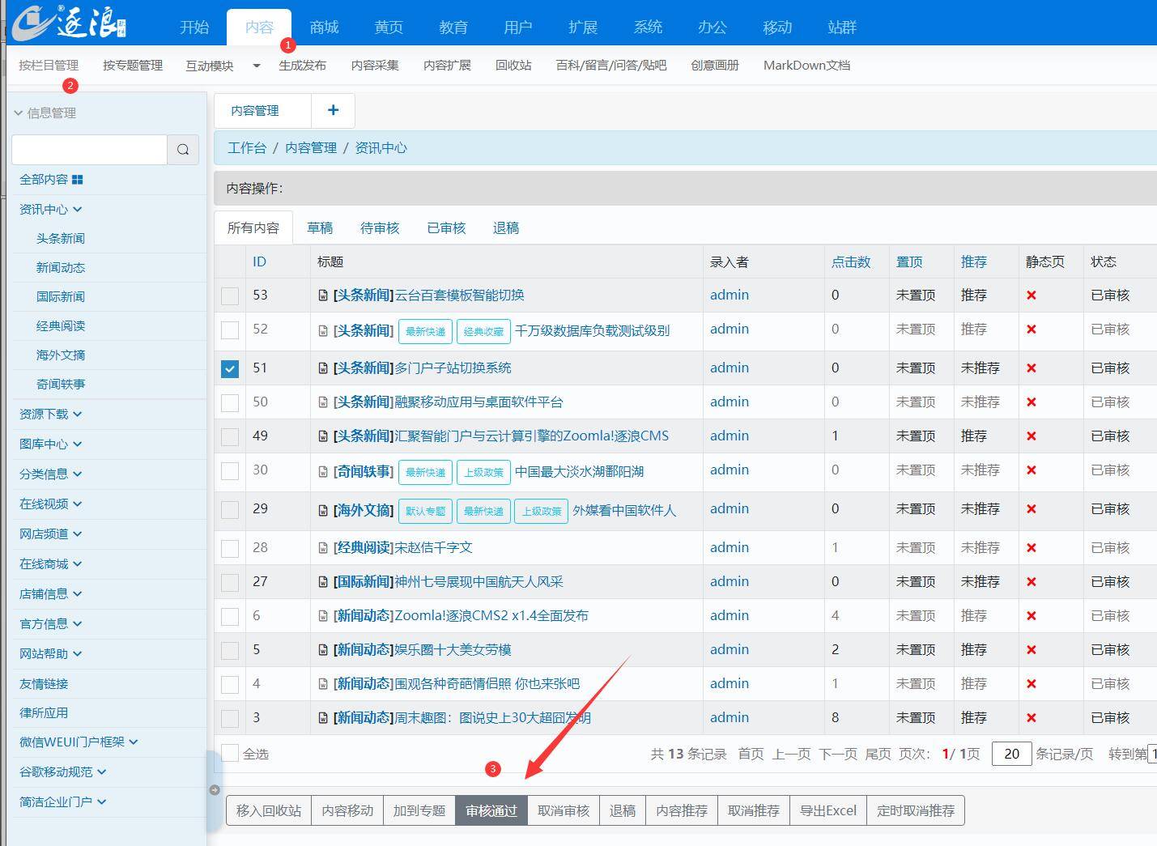The height and width of the screenshot is (846, 1157).
Task: Click 内容管理 in the breadcrumb
Action: click(x=311, y=148)
